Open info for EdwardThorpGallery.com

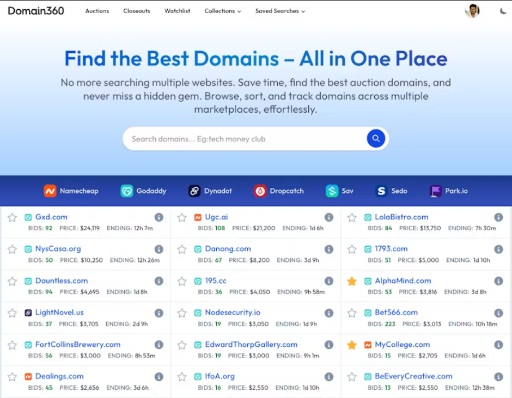(x=329, y=345)
